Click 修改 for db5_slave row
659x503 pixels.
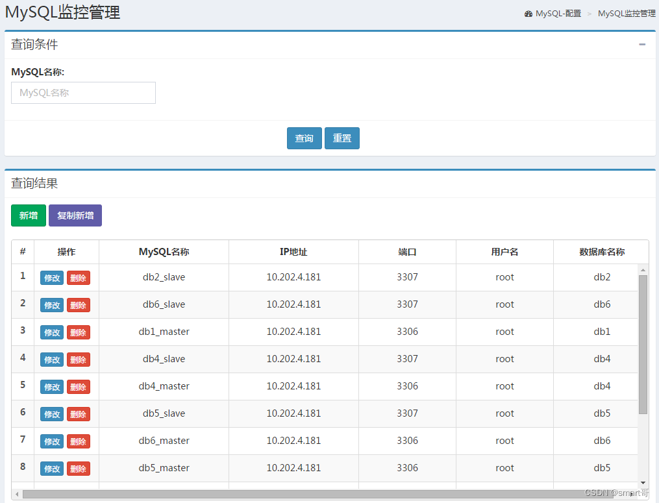[52, 414]
